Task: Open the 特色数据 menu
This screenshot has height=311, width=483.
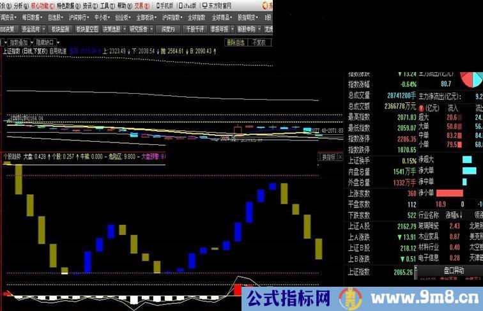Action: [x=69, y=6]
